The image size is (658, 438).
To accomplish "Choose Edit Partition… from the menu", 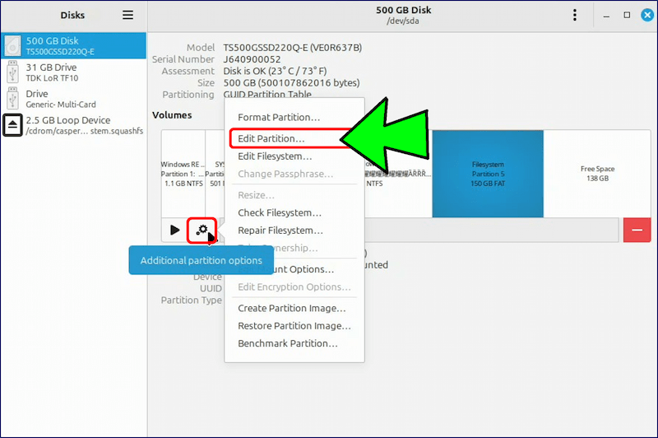I will click(x=271, y=138).
